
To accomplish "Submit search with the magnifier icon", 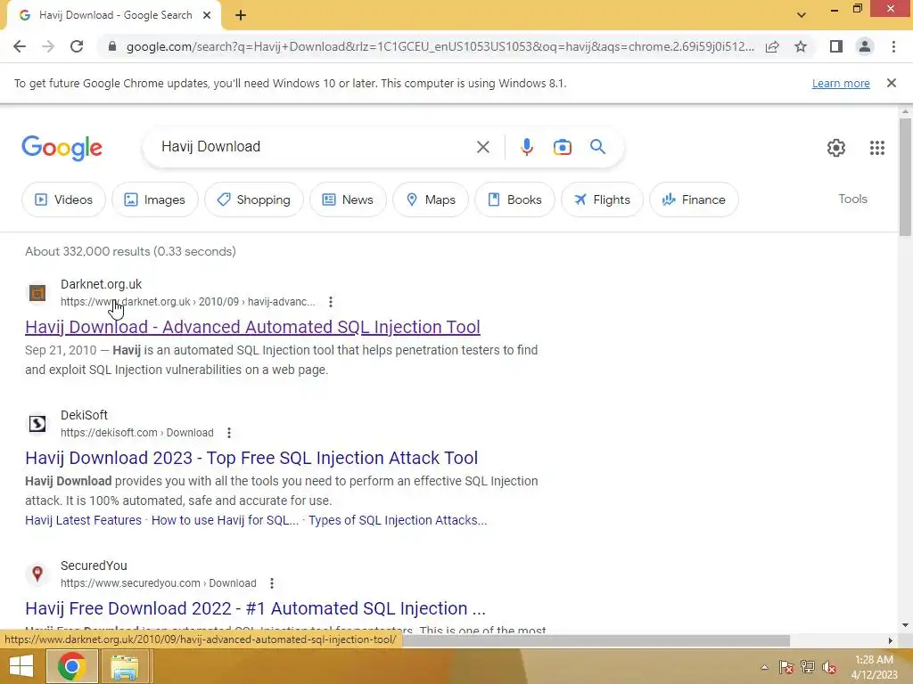I will [x=597, y=147].
